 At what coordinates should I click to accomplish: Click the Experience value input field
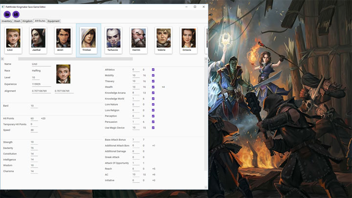(x=41, y=84)
